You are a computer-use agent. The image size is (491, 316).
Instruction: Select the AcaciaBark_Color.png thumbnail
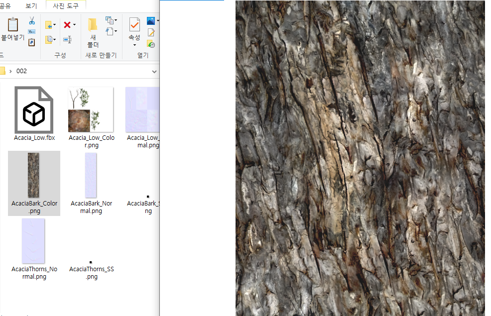tap(34, 175)
